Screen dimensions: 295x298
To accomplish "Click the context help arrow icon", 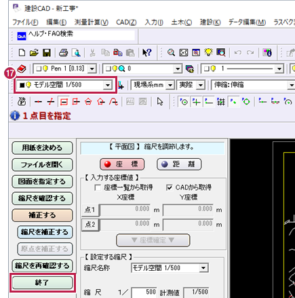I will click(147, 53).
